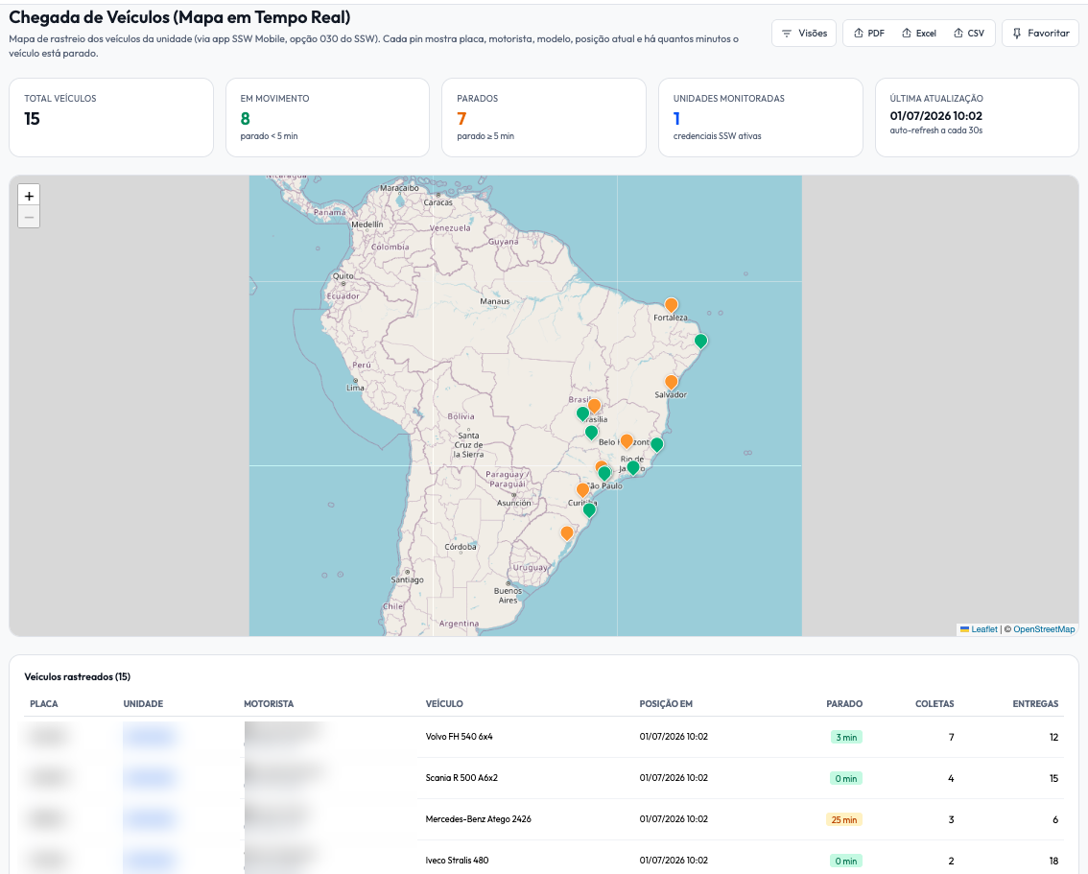Click the green pin on the coast between Fortaleza and Salvador
The image size is (1088, 874).
pos(700,342)
